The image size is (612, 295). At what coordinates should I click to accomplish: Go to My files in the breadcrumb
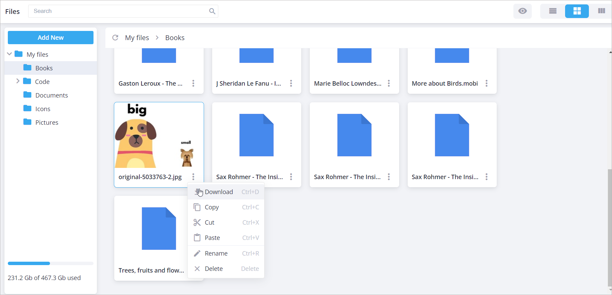pyautogui.click(x=137, y=38)
